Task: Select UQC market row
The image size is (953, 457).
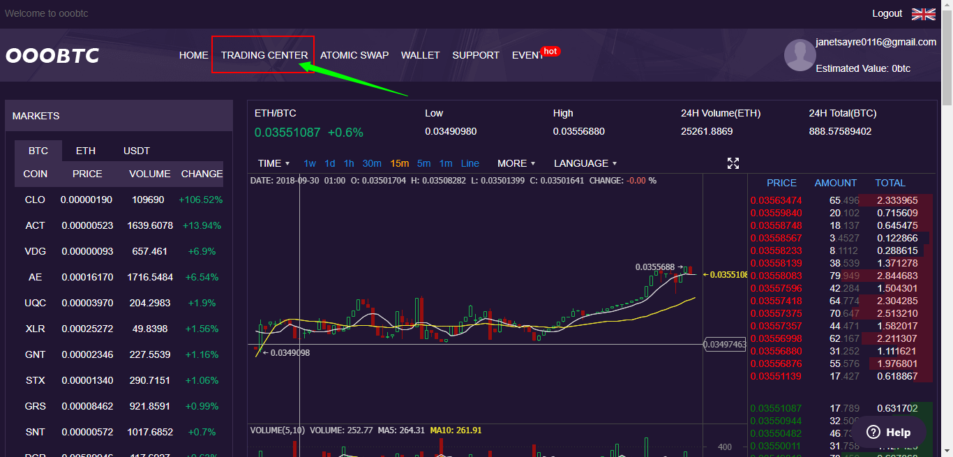Action: click(x=119, y=303)
